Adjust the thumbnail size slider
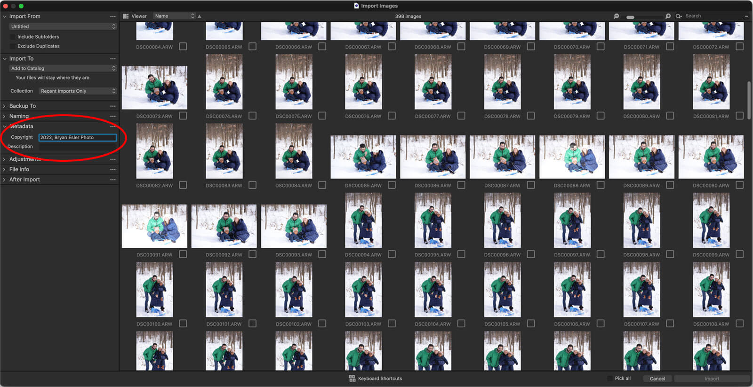Image resolution: width=753 pixels, height=387 pixels. [x=630, y=17]
